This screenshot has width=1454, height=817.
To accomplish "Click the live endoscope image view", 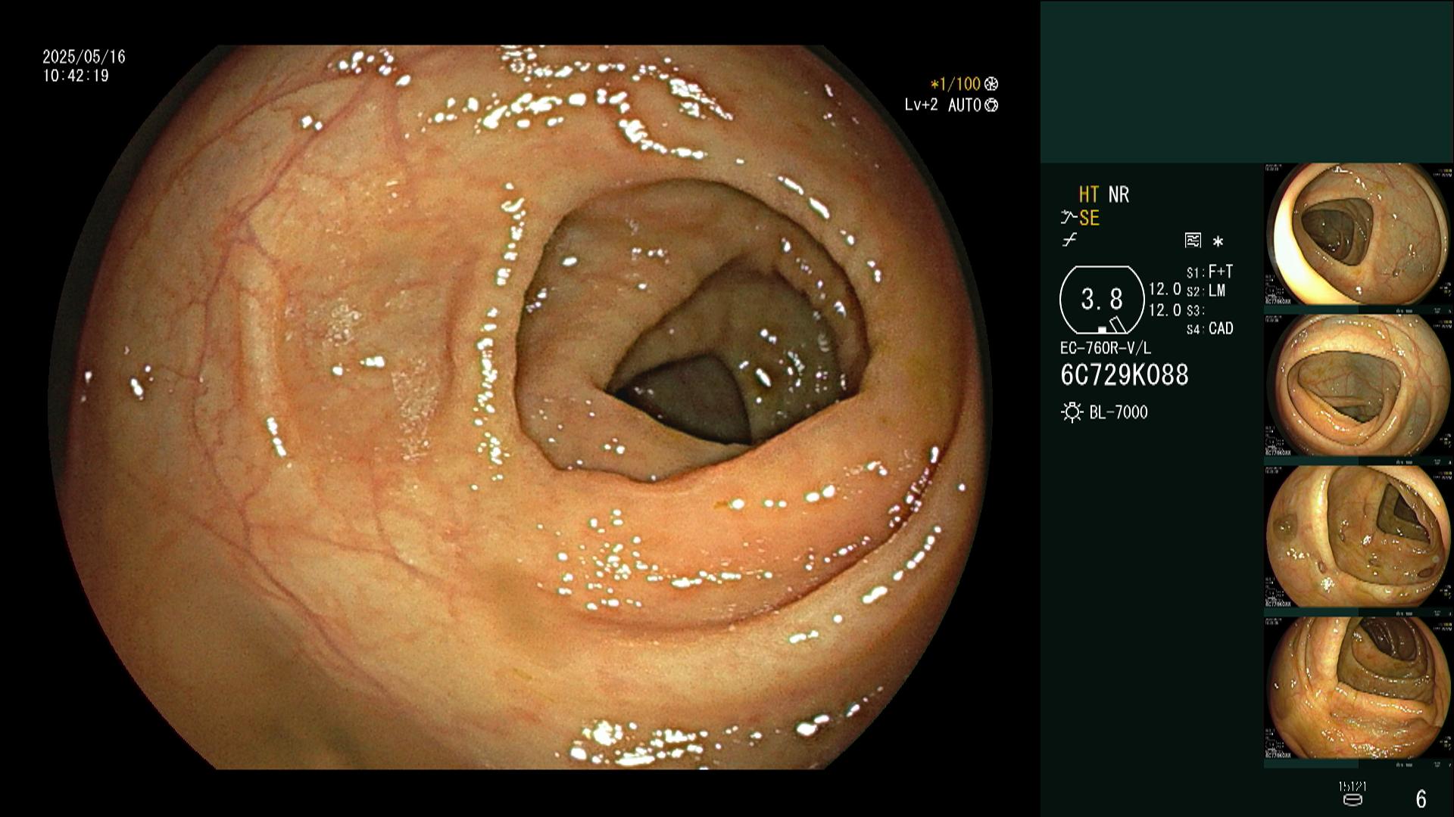I will 520,407.
